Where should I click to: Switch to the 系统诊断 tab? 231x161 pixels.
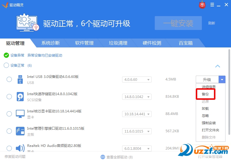[x=51, y=43]
